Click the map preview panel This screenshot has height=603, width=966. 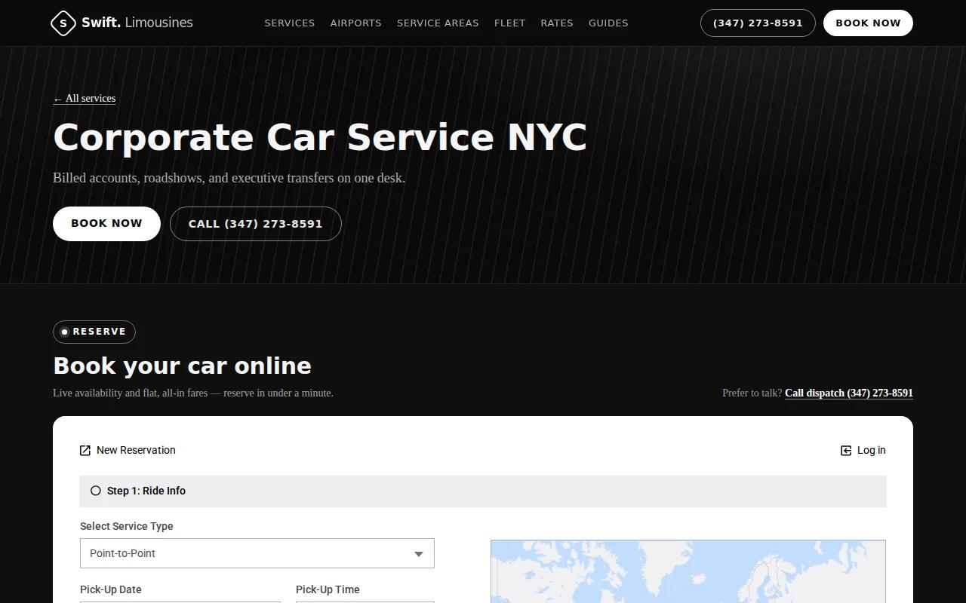pos(688,571)
